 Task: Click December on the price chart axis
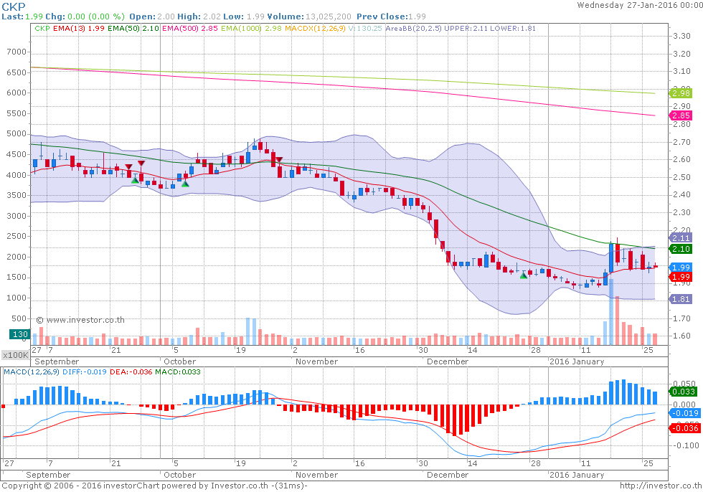(x=448, y=361)
